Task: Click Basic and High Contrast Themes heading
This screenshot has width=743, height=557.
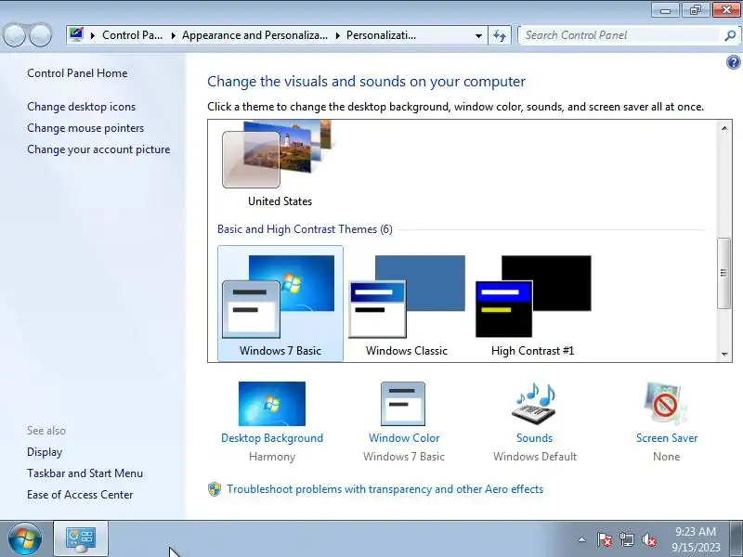Action: pos(305,229)
